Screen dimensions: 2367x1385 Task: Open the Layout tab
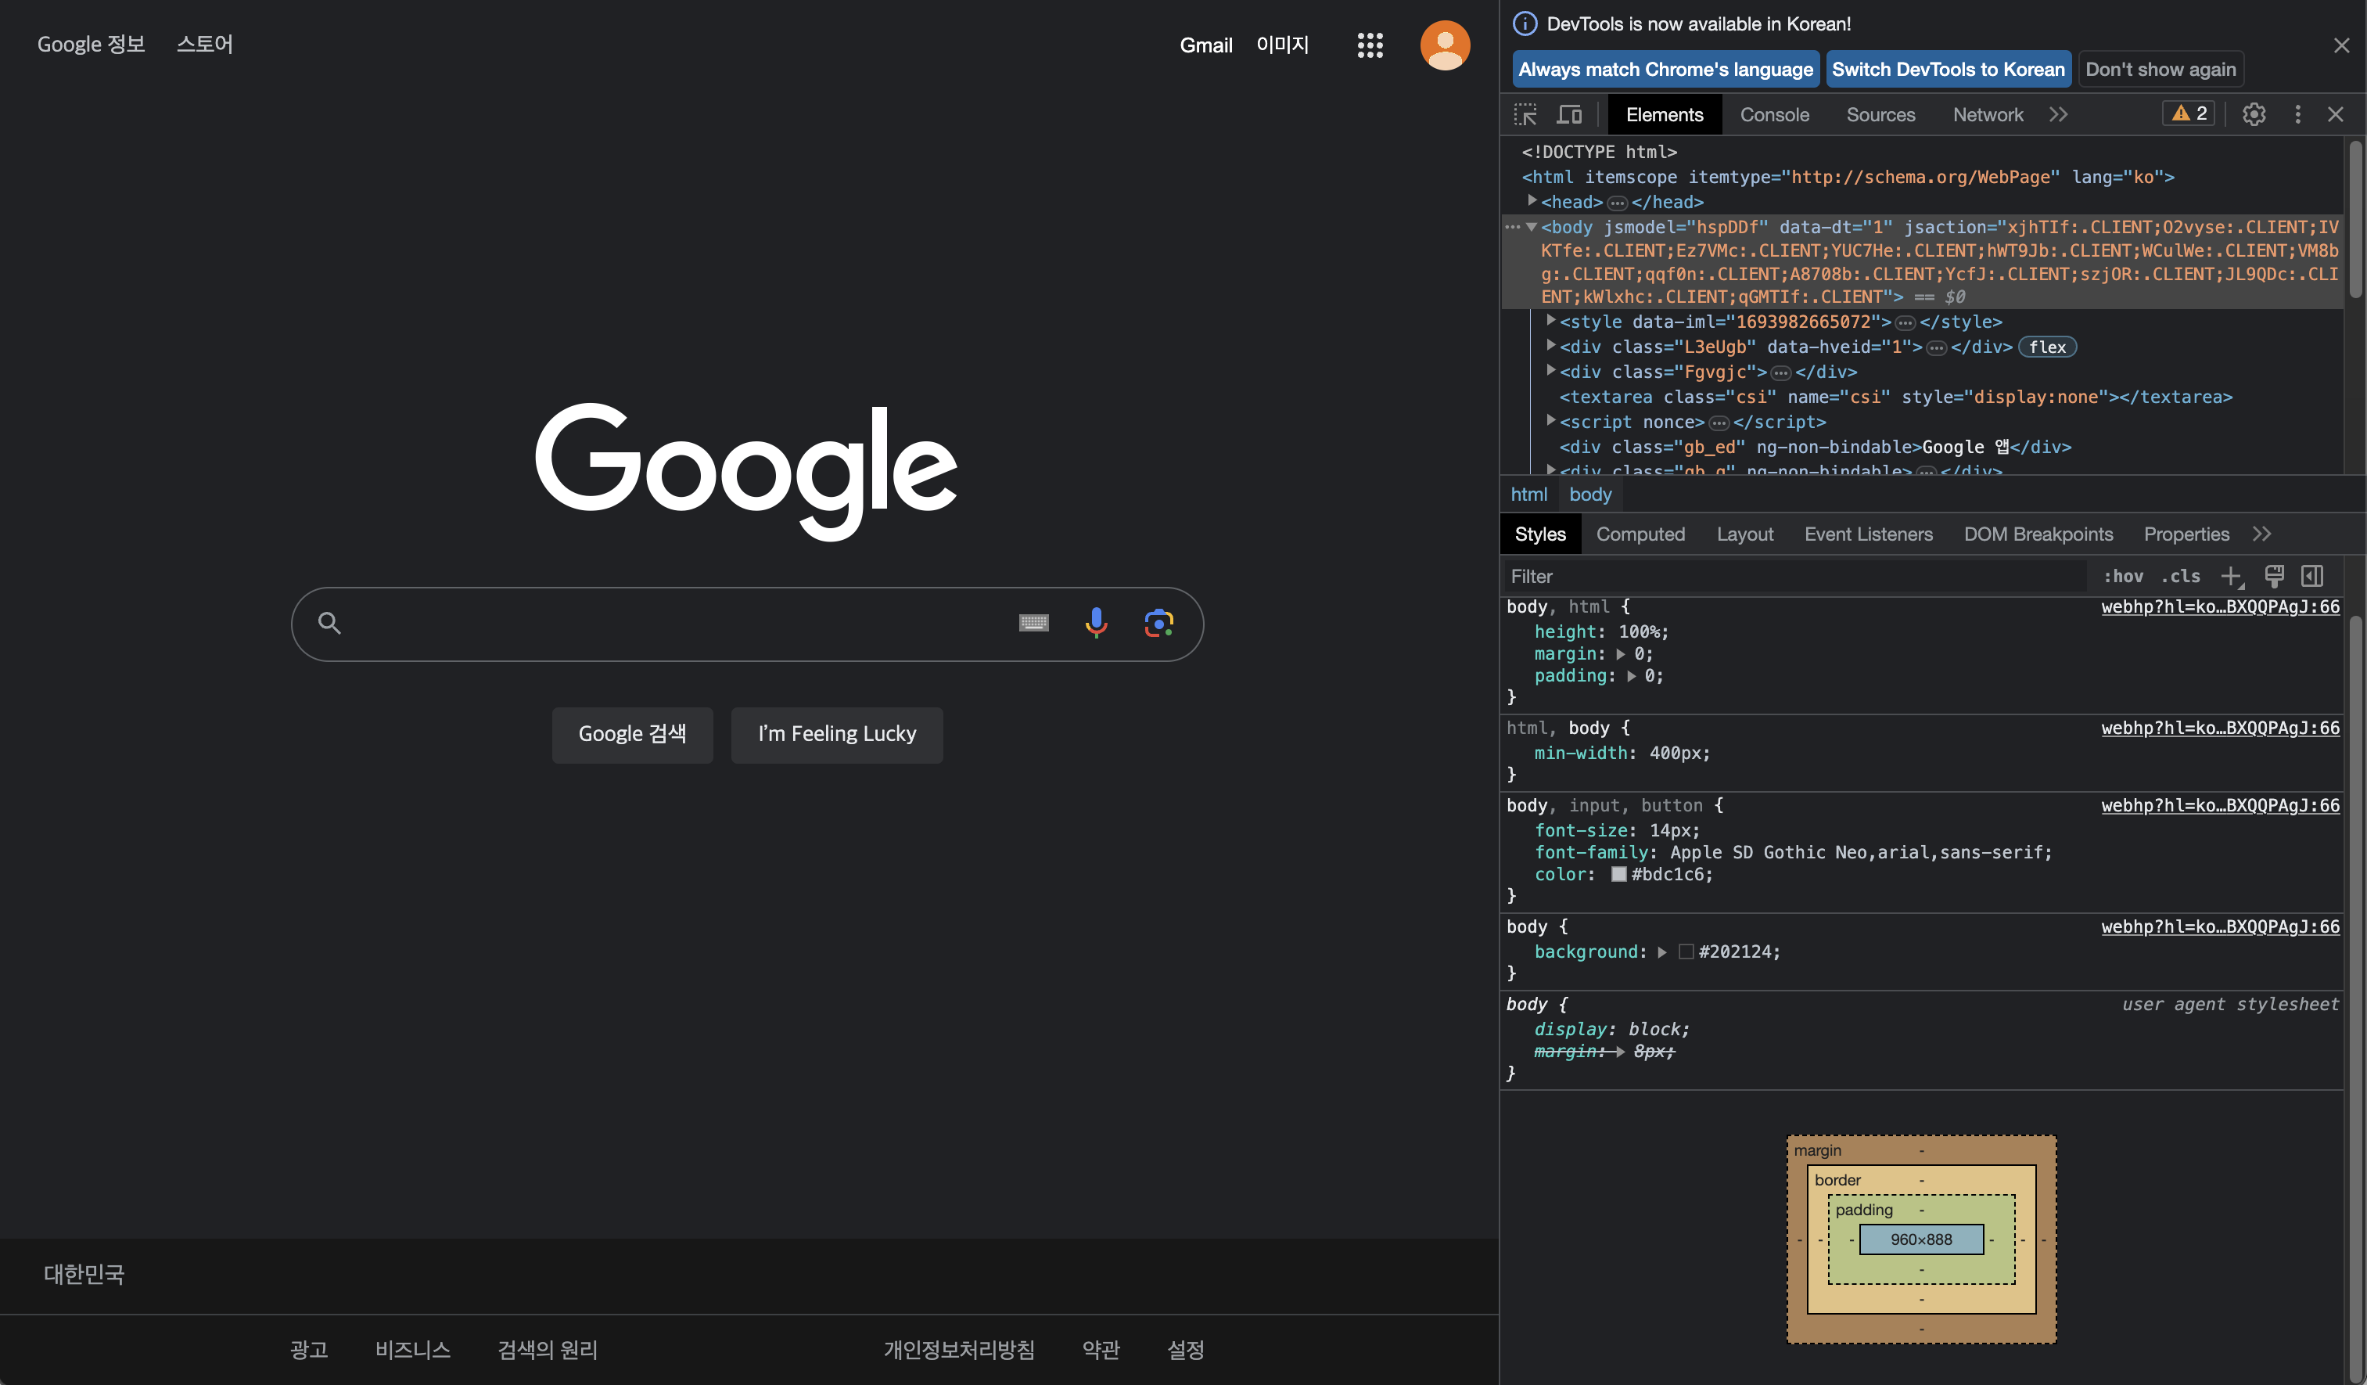(1744, 534)
